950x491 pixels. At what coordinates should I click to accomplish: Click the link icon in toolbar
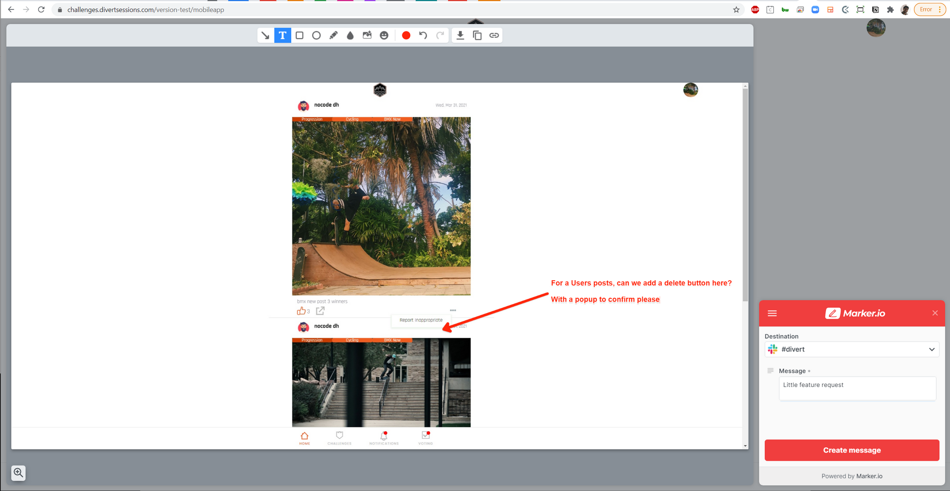tap(494, 36)
